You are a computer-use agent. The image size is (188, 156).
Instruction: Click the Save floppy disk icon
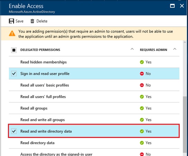pyautogui.click(x=11, y=21)
